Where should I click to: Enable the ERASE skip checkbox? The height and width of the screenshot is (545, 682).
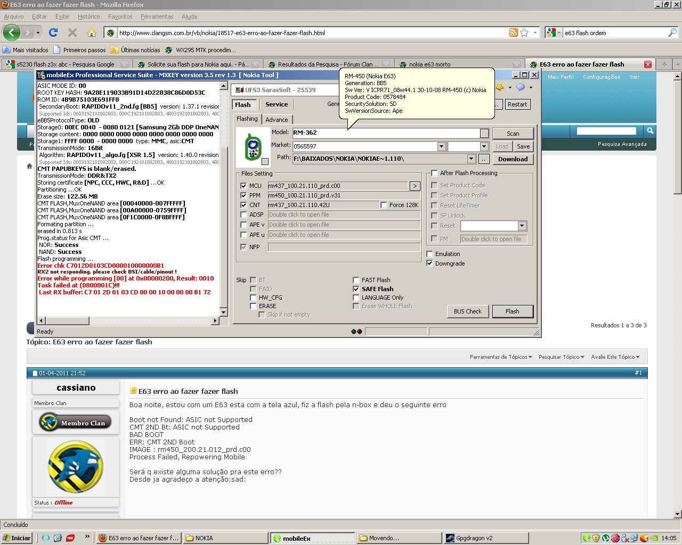[x=253, y=306]
